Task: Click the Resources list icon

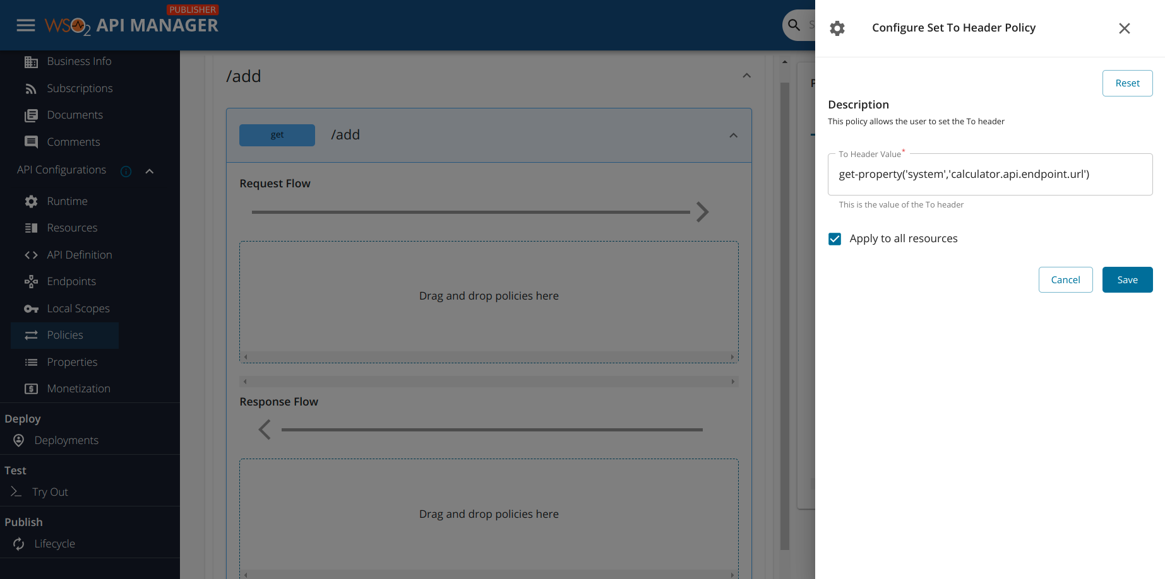Action: [31, 228]
